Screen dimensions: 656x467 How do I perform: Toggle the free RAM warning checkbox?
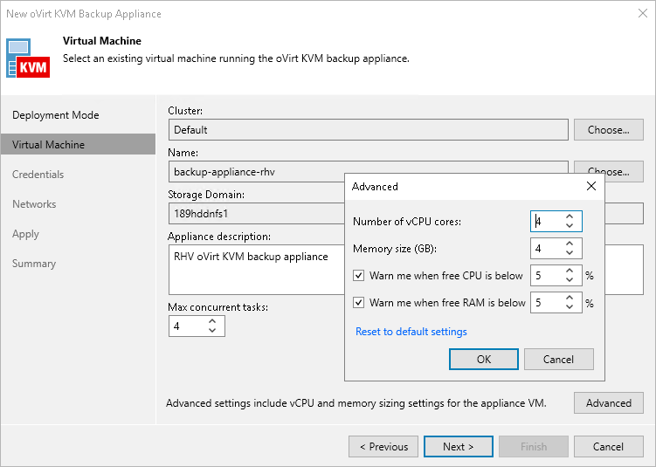point(358,302)
